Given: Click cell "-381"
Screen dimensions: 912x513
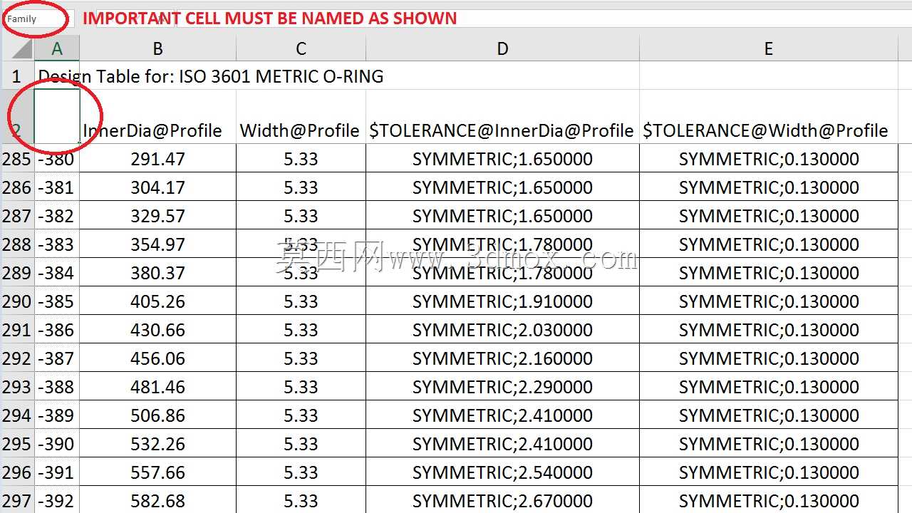Looking at the screenshot, I should pos(57,187).
